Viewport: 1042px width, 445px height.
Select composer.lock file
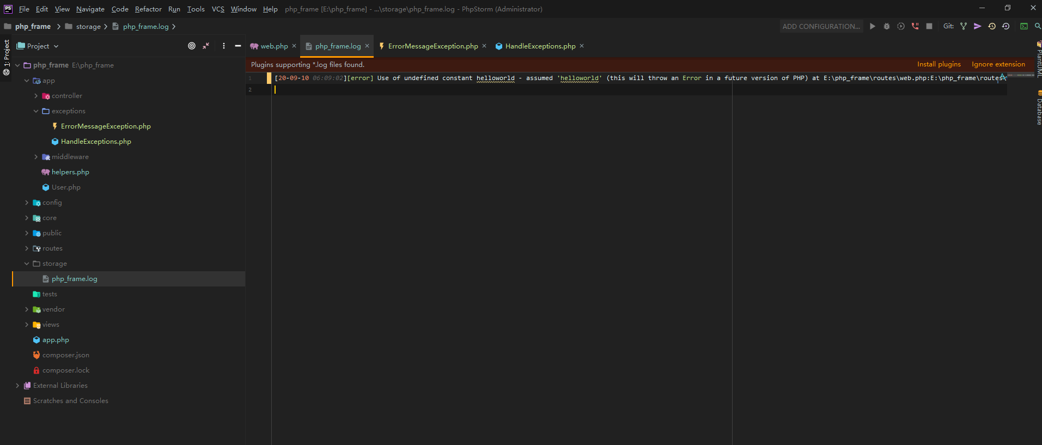66,370
